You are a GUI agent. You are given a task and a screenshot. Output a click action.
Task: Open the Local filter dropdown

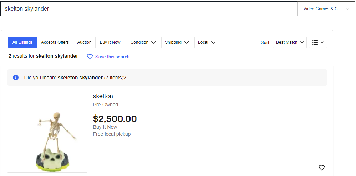point(207,42)
